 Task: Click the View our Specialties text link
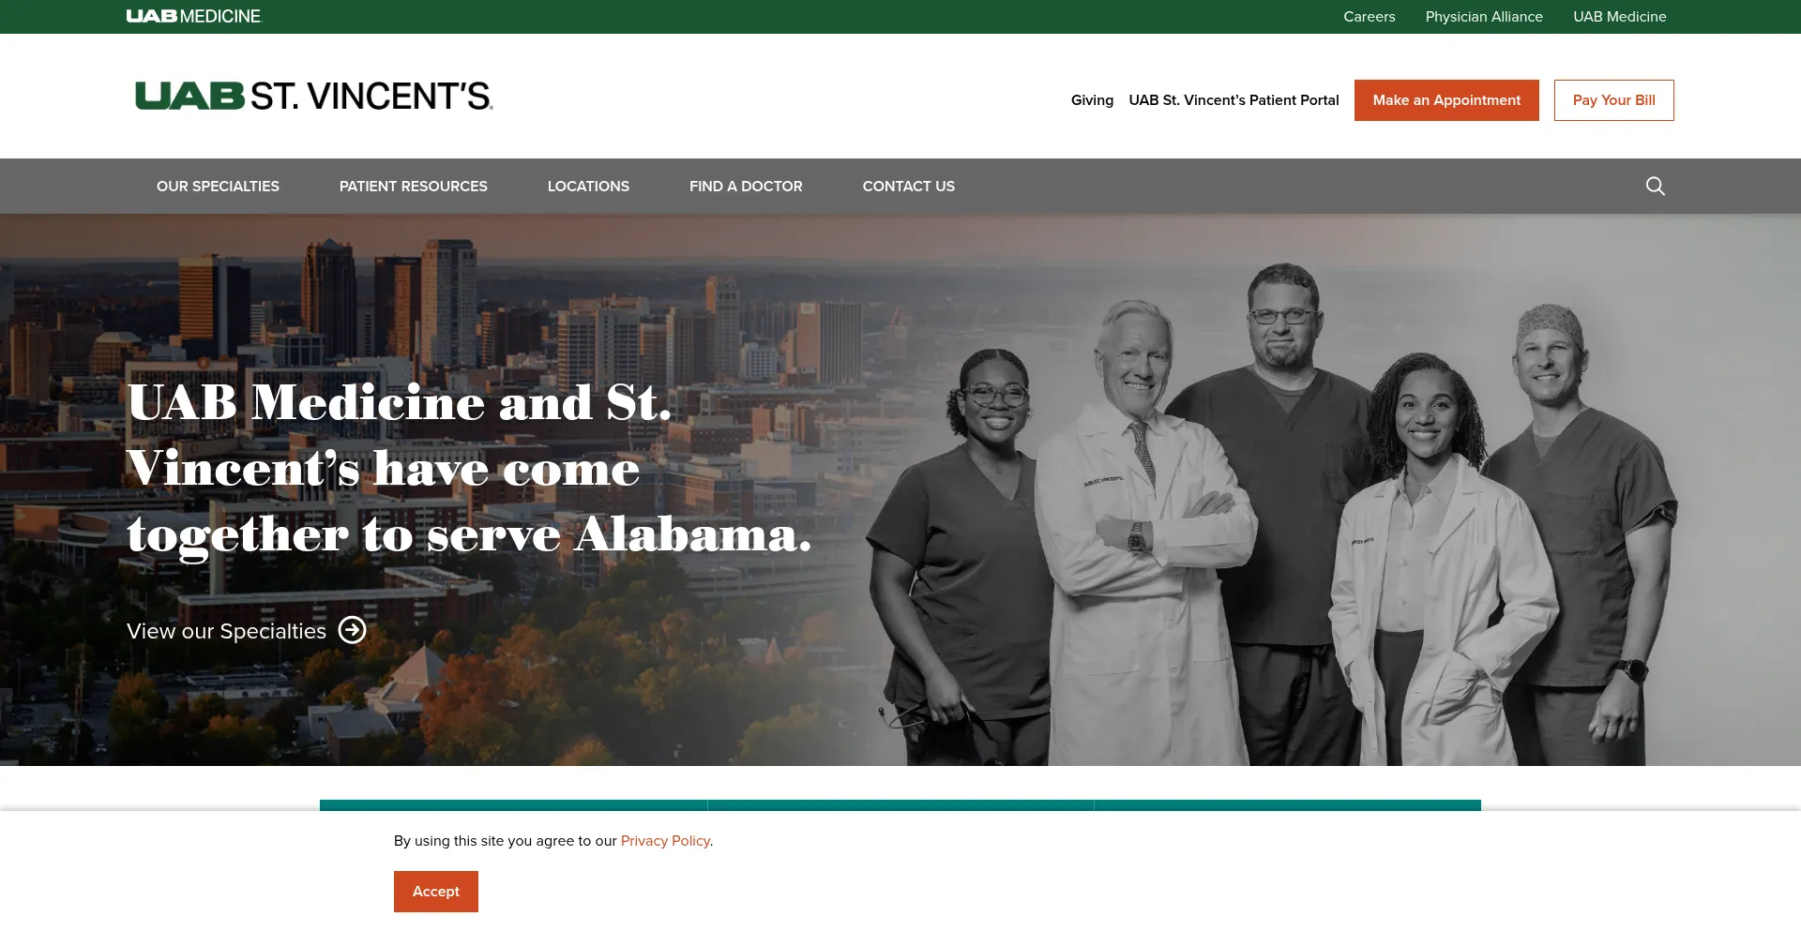point(226,631)
